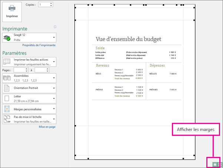Click the 7 915 € value in preview
The width and height of the screenshot is (223, 168).
(173, 90)
